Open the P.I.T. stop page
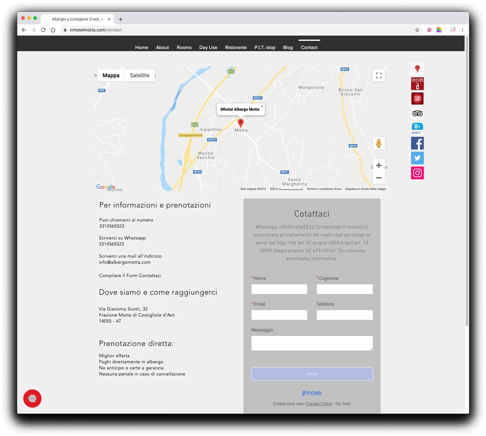 tap(265, 47)
